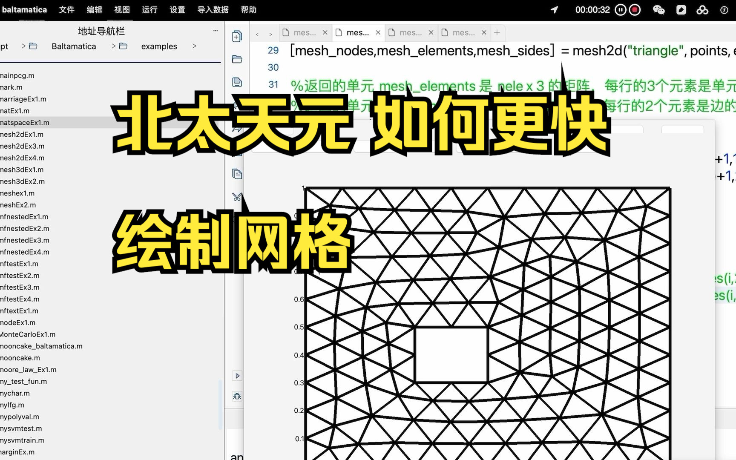Click the debug bug icon

[237, 396]
